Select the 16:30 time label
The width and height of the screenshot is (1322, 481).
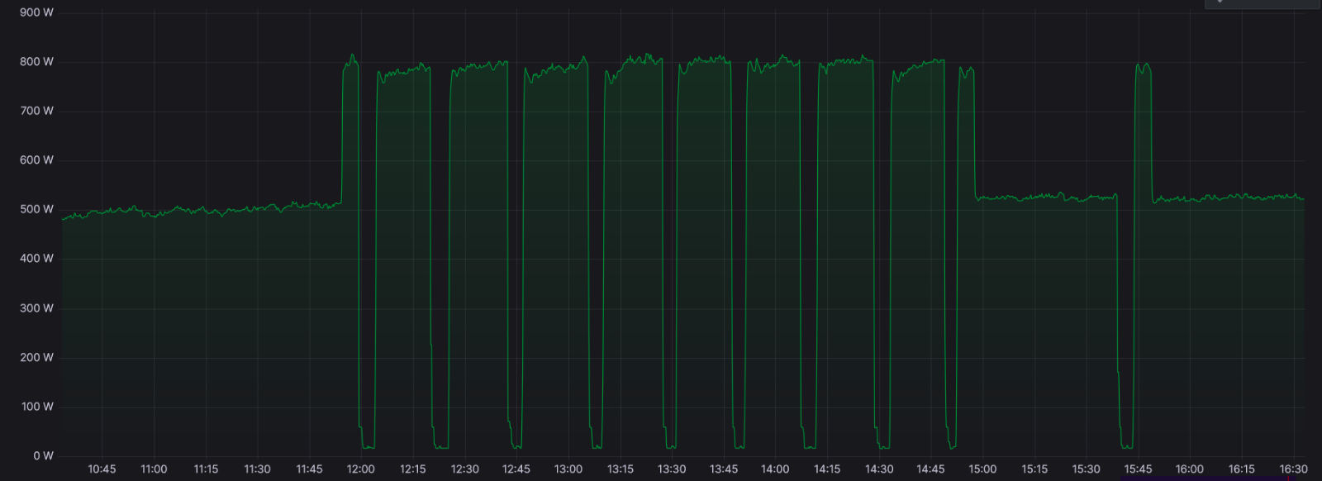(x=1293, y=469)
